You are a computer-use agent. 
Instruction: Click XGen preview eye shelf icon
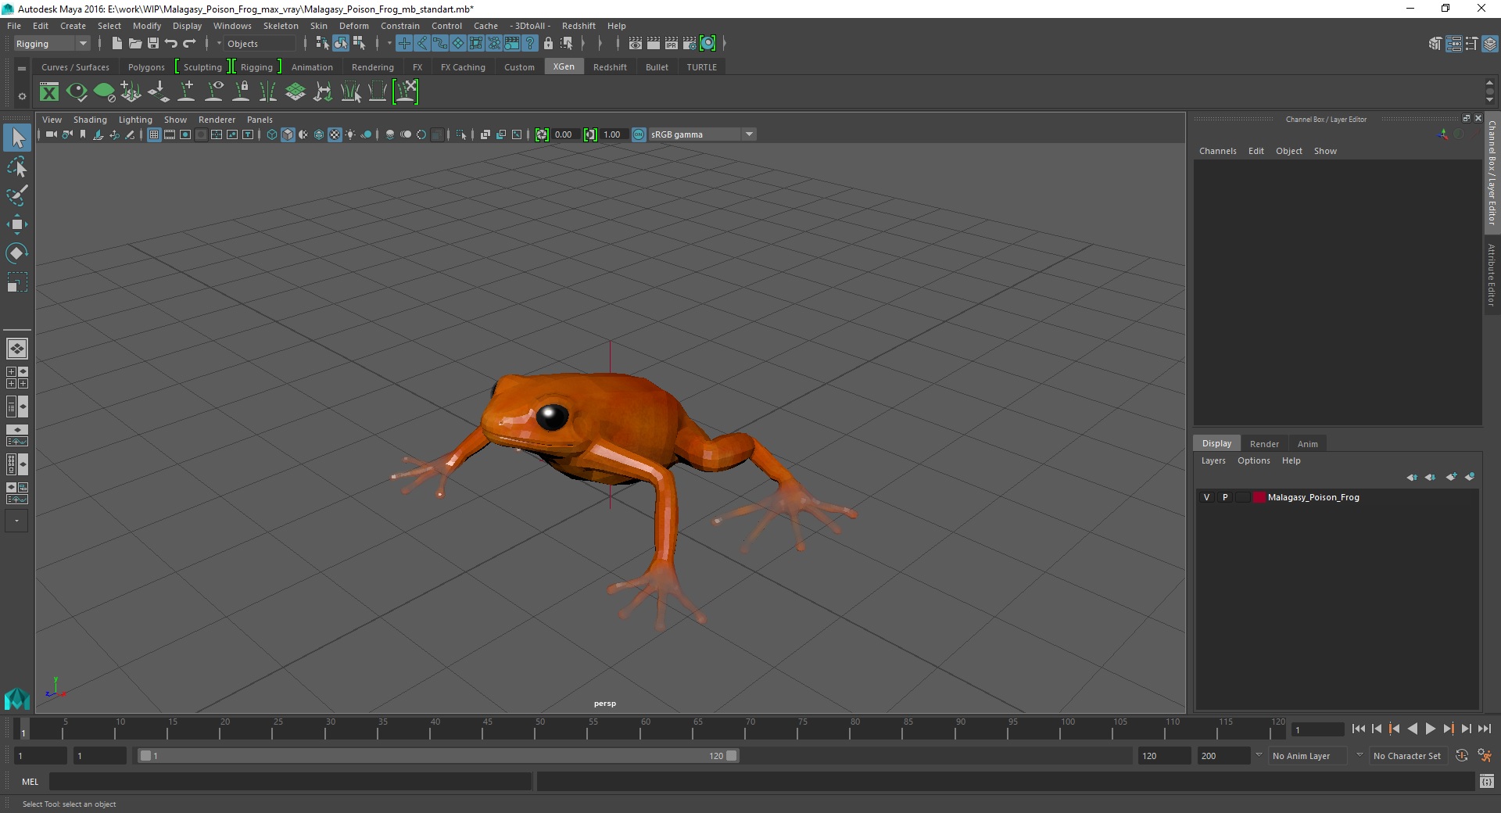click(77, 92)
